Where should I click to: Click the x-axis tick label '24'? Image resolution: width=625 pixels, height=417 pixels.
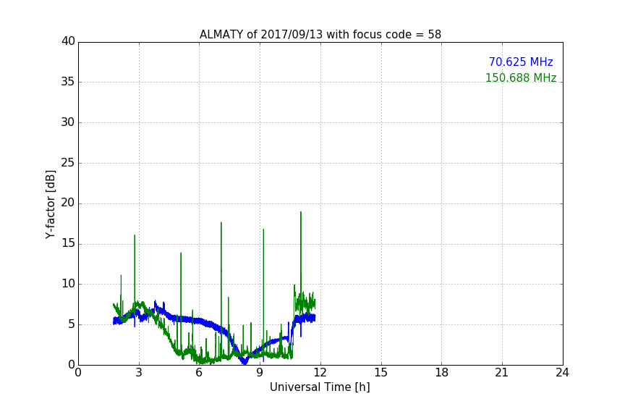pyautogui.click(x=562, y=372)
